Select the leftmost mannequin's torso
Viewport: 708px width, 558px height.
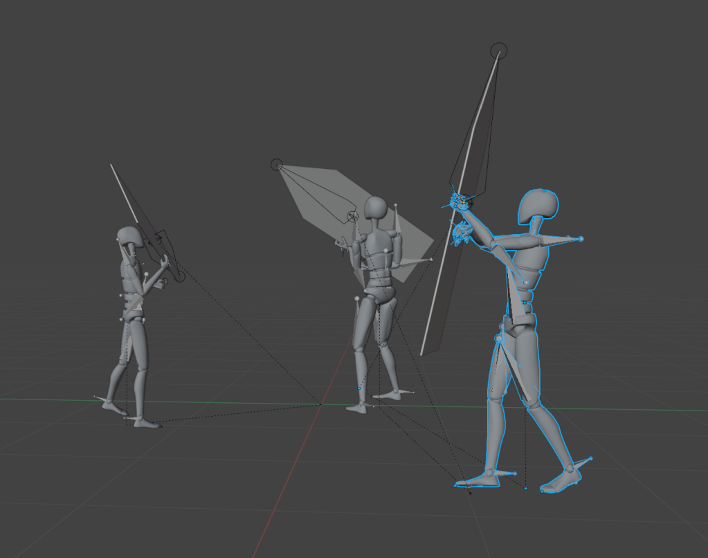131,285
